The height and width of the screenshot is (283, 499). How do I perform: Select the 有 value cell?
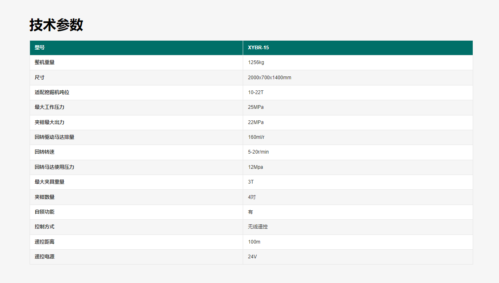click(x=358, y=212)
